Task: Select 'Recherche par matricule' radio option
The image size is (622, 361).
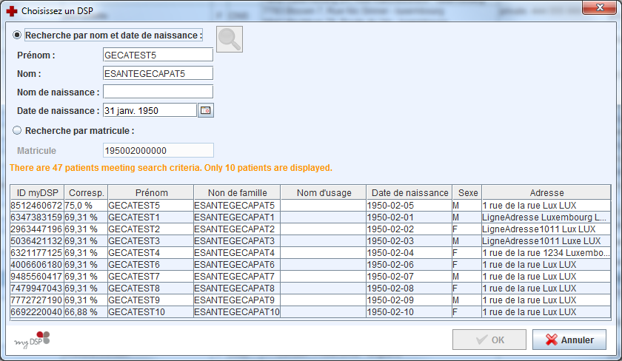Action: [x=17, y=131]
